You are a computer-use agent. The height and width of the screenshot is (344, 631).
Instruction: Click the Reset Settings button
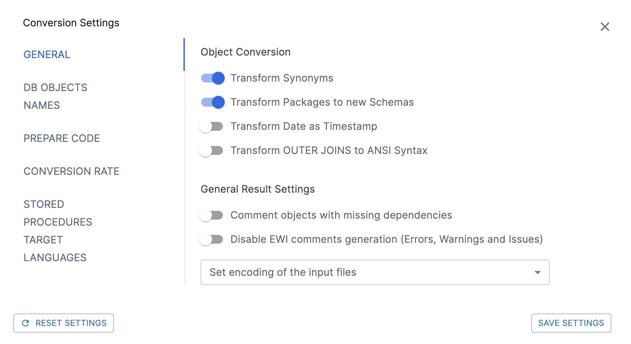63,323
